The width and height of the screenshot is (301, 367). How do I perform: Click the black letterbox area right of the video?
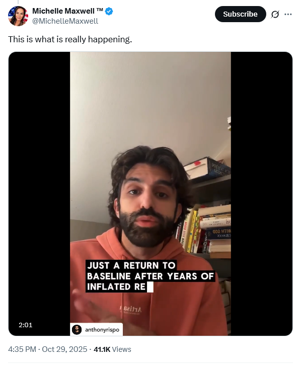pyautogui.click(x=261, y=193)
